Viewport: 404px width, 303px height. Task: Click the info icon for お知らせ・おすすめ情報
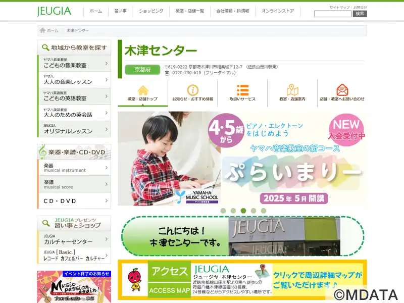(x=193, y=90)
